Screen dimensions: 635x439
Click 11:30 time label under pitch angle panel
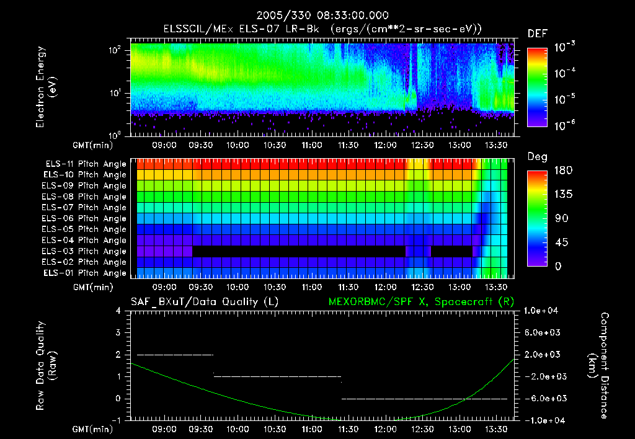point(349,287)
